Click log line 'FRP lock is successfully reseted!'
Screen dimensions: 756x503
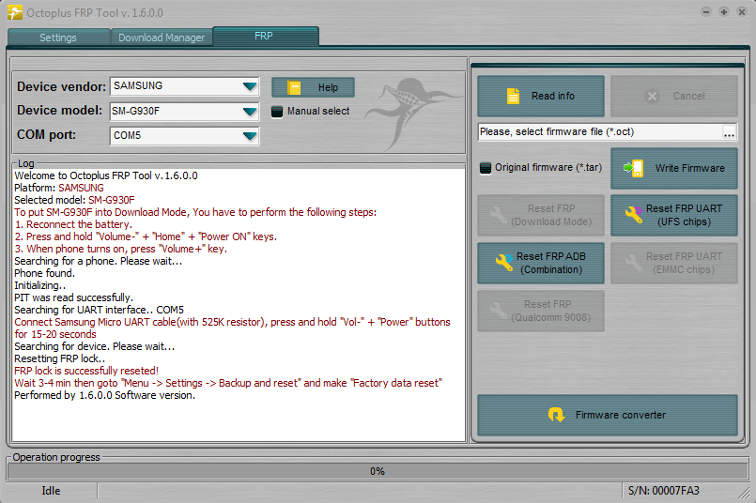point(86,371)
